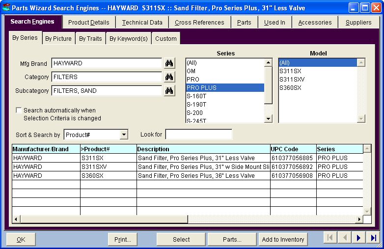Image resolution: width=384 pixels, height=249 pixels.
Task: Select S-190T in the Series list
Action: (225, 105)
